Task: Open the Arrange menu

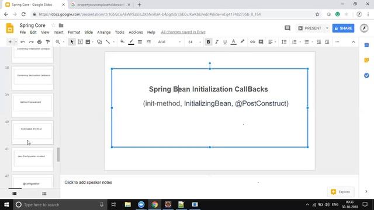Action: coord(104,32)
